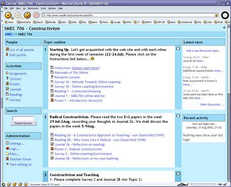Open the Forums activity icon in sidebar

click(7, 84)
